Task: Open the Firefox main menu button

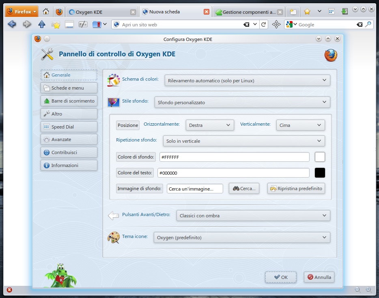Action: click(22, 11)
